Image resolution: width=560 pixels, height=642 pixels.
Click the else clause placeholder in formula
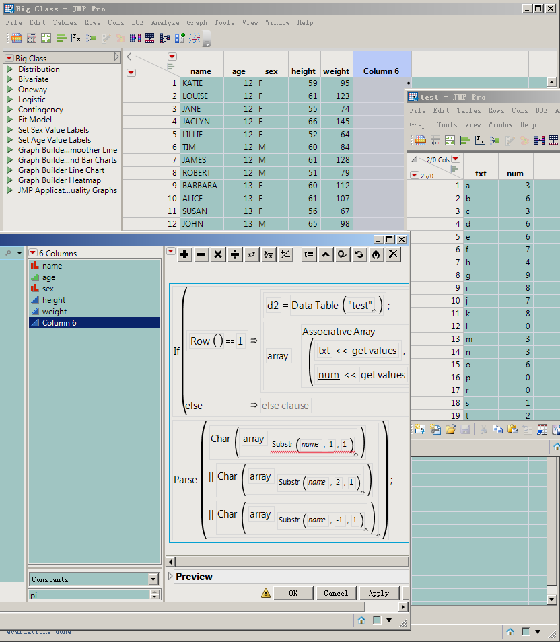point(285,406)
